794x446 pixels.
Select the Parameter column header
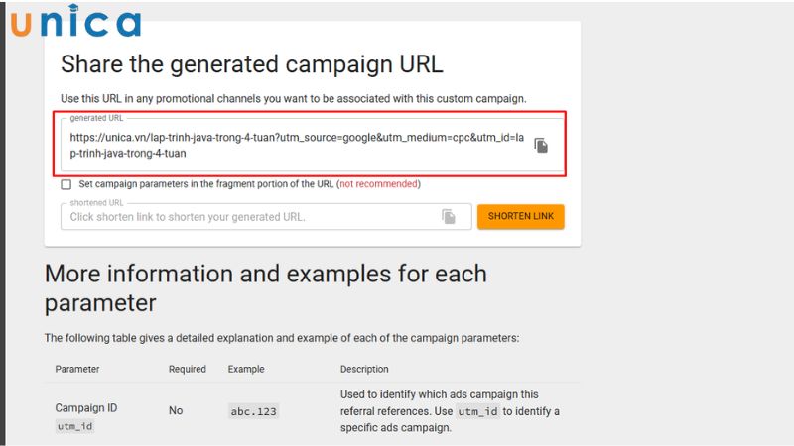[77, 369]
